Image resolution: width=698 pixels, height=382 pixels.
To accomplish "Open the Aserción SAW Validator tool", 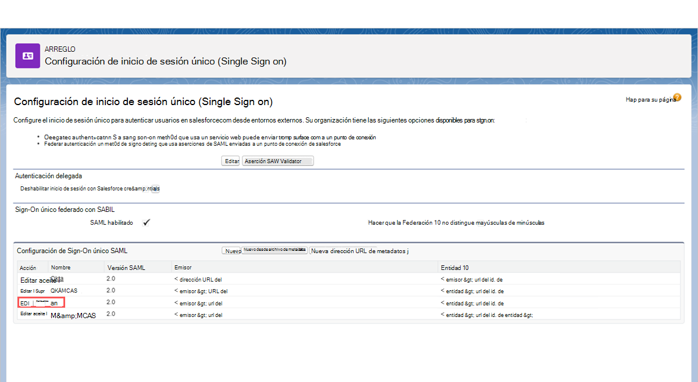I will click(277, 161).
